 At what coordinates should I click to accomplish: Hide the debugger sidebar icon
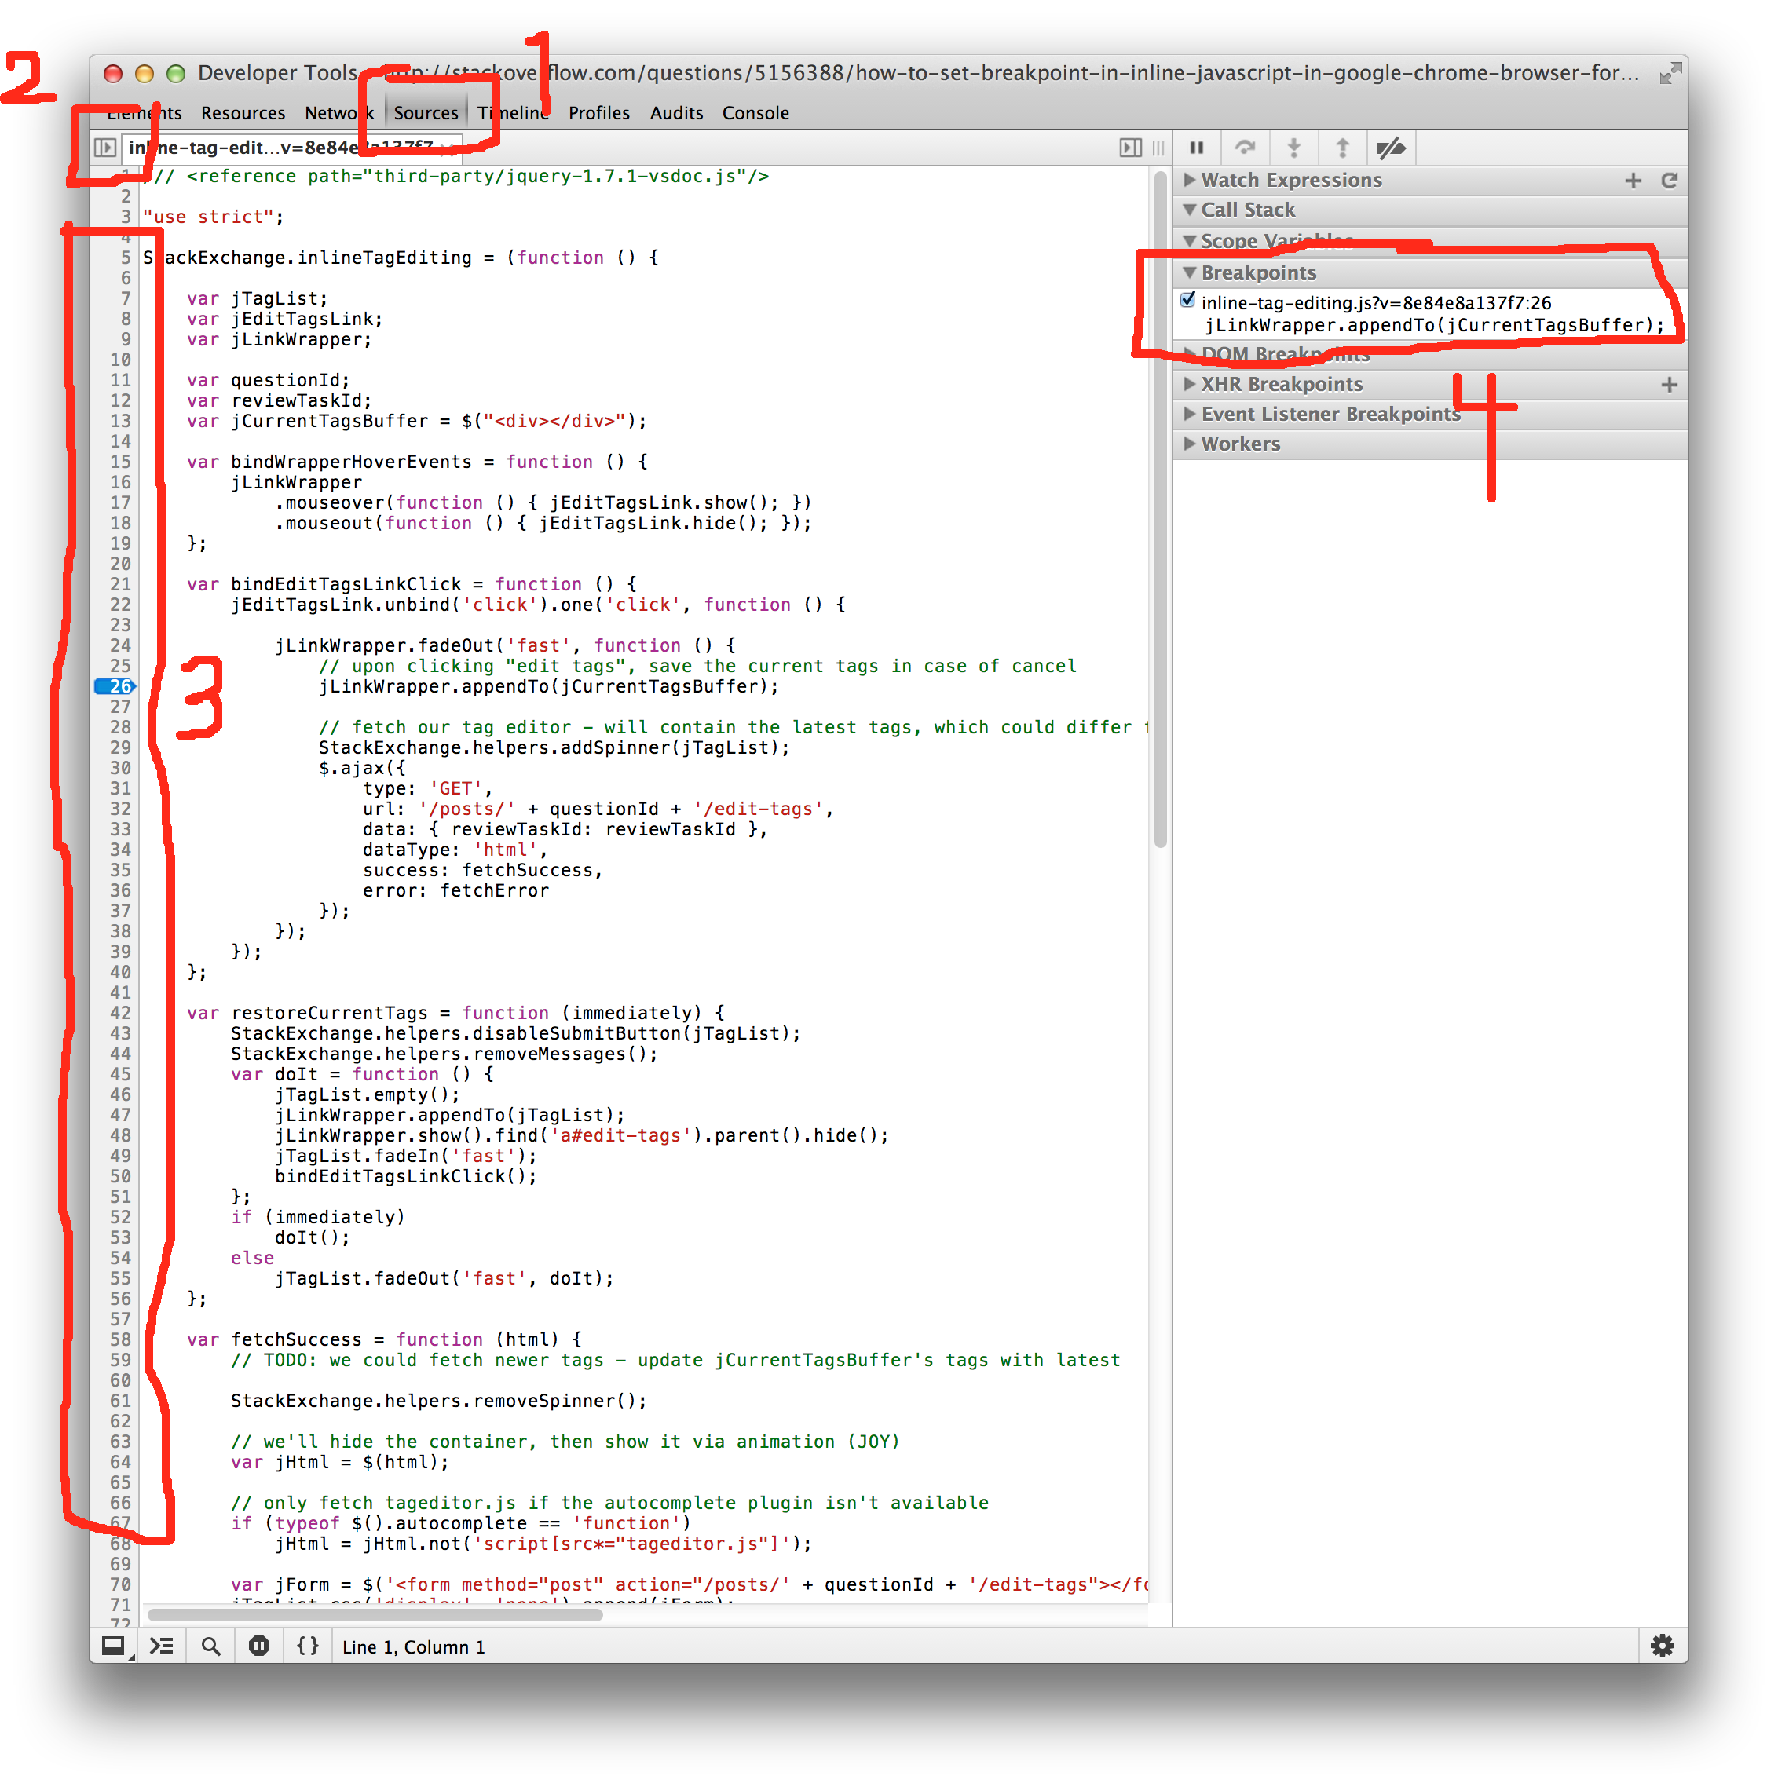(x=1130, y=148)
